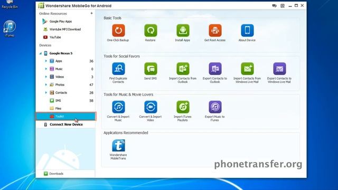Launch Import iTunes Playlists tool

pos(183,107)
